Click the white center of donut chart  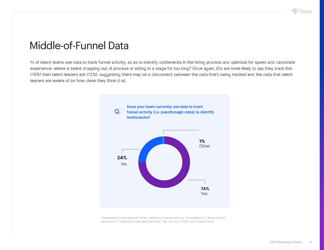pyautogui.click(x=164, y=162)
